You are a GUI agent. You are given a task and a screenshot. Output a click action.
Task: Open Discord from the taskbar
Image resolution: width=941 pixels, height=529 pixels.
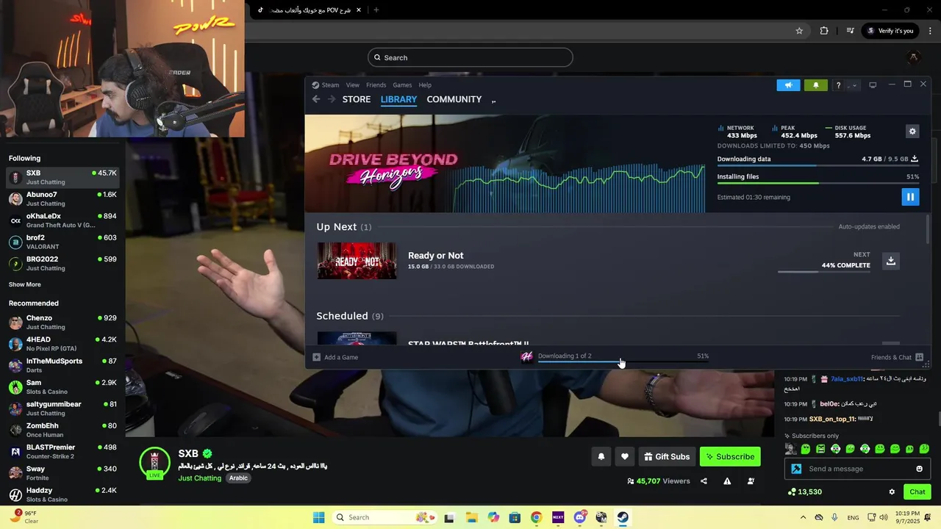click(x=580, y=517)
